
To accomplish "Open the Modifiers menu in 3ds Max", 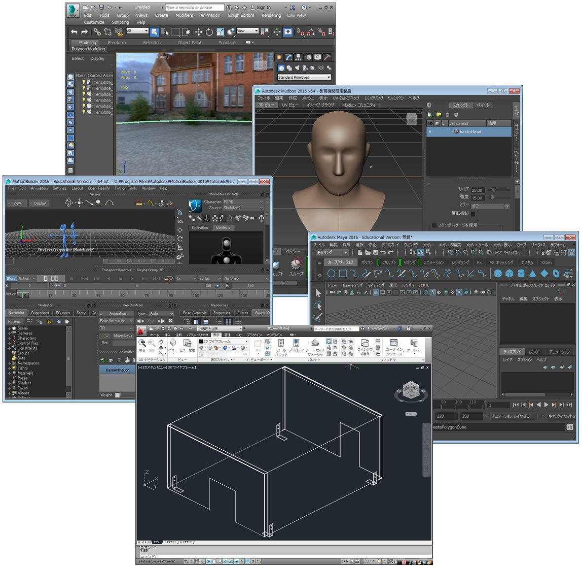I will tap(184, 15).
